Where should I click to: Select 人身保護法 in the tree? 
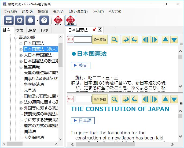coord(34,138)
